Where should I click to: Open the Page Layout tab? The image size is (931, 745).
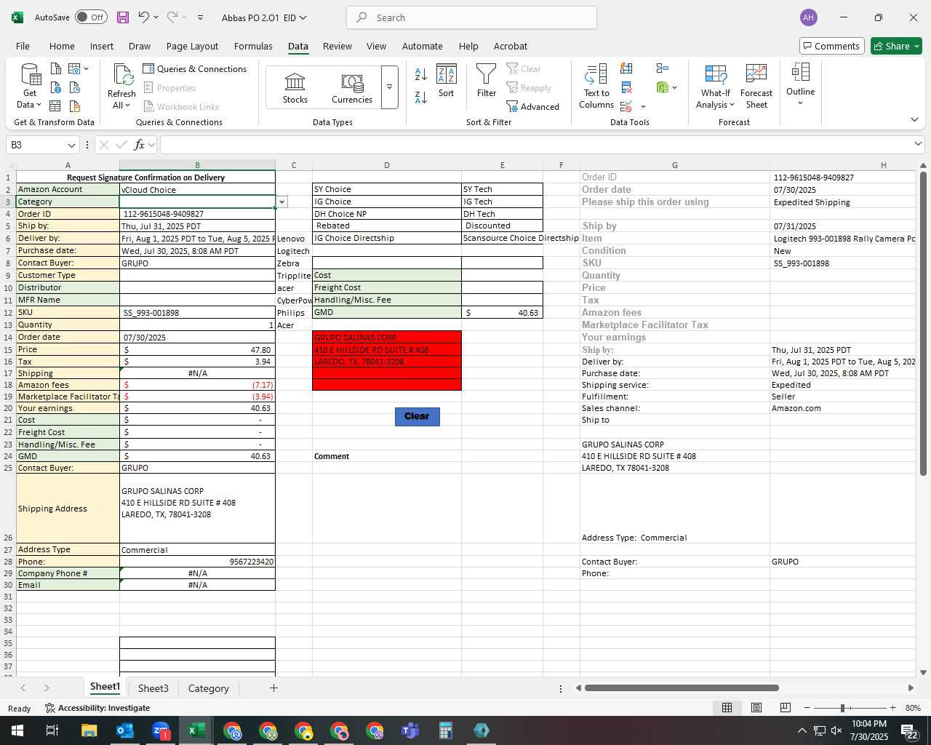click(x=192, y=46)
